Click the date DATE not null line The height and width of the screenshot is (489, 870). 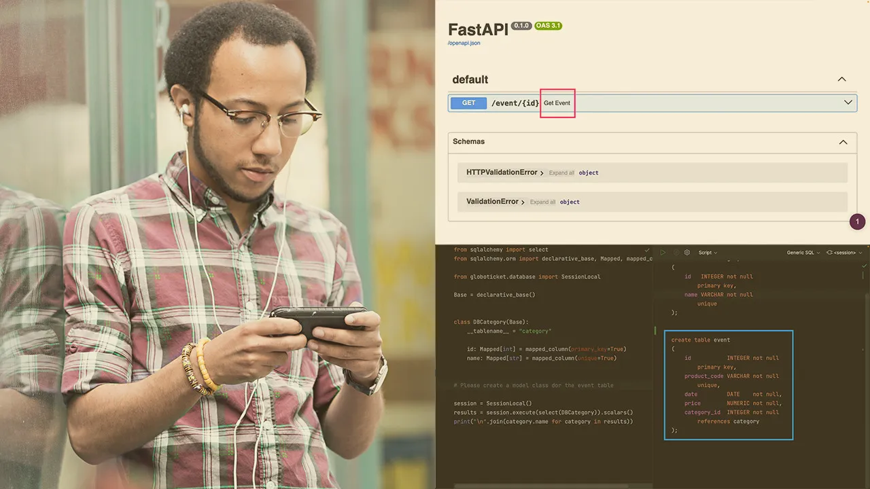[733, 395]
